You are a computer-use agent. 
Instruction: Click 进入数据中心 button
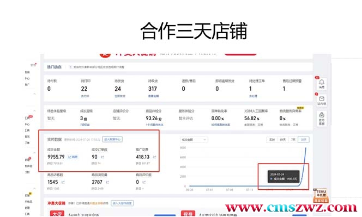point(112,139)
